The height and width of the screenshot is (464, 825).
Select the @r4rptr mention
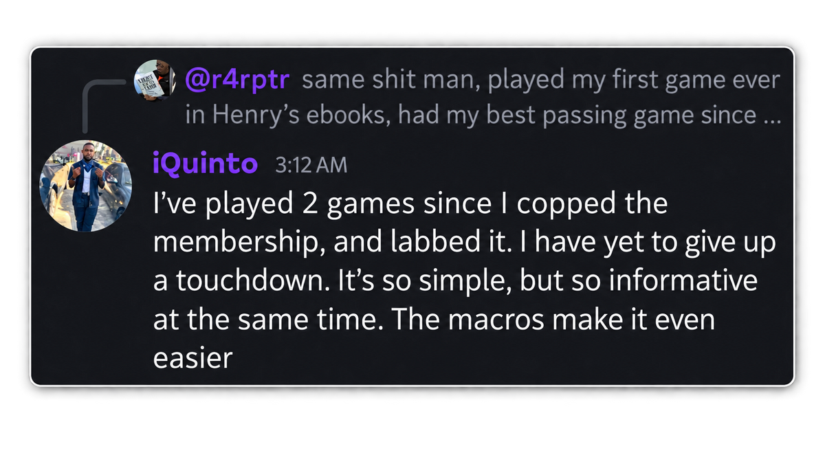[x=239, y=80]
